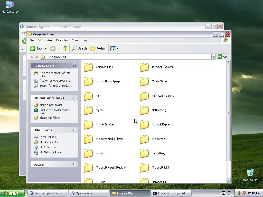
Task: Select the MSN folder icon
Action: [x=88, y=96]
